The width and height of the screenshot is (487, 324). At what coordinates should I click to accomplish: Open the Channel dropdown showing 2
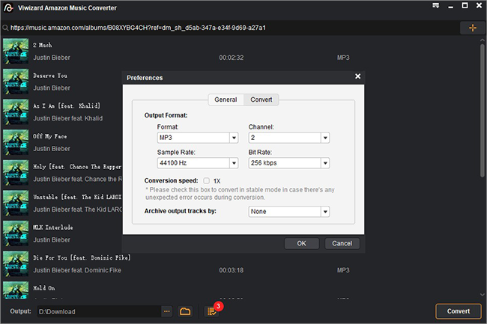click(289, 138)
